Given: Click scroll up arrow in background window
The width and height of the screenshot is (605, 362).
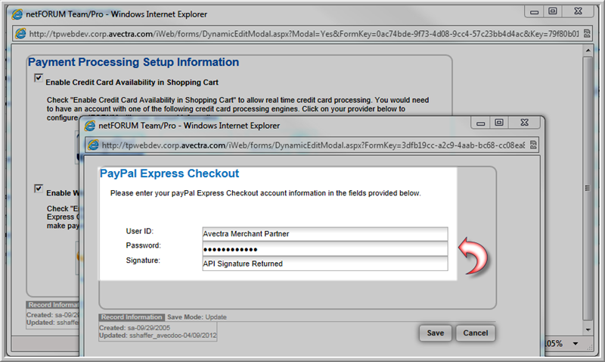Looking at the screenshot, I should (588, 50).
